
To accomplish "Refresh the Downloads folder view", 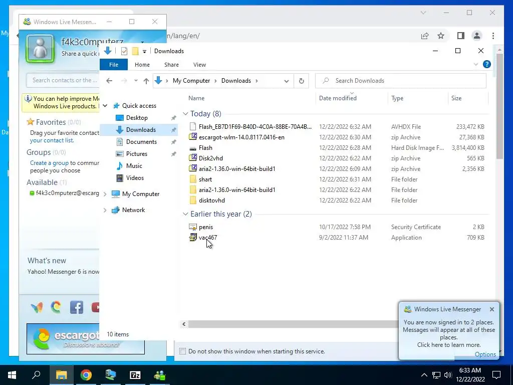I will point(301,81).
